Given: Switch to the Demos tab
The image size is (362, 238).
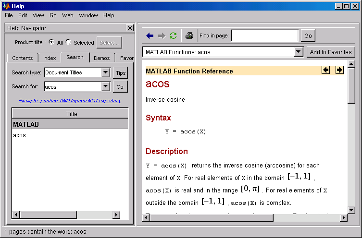Looking at the screenshot, I should pos(102,58).
